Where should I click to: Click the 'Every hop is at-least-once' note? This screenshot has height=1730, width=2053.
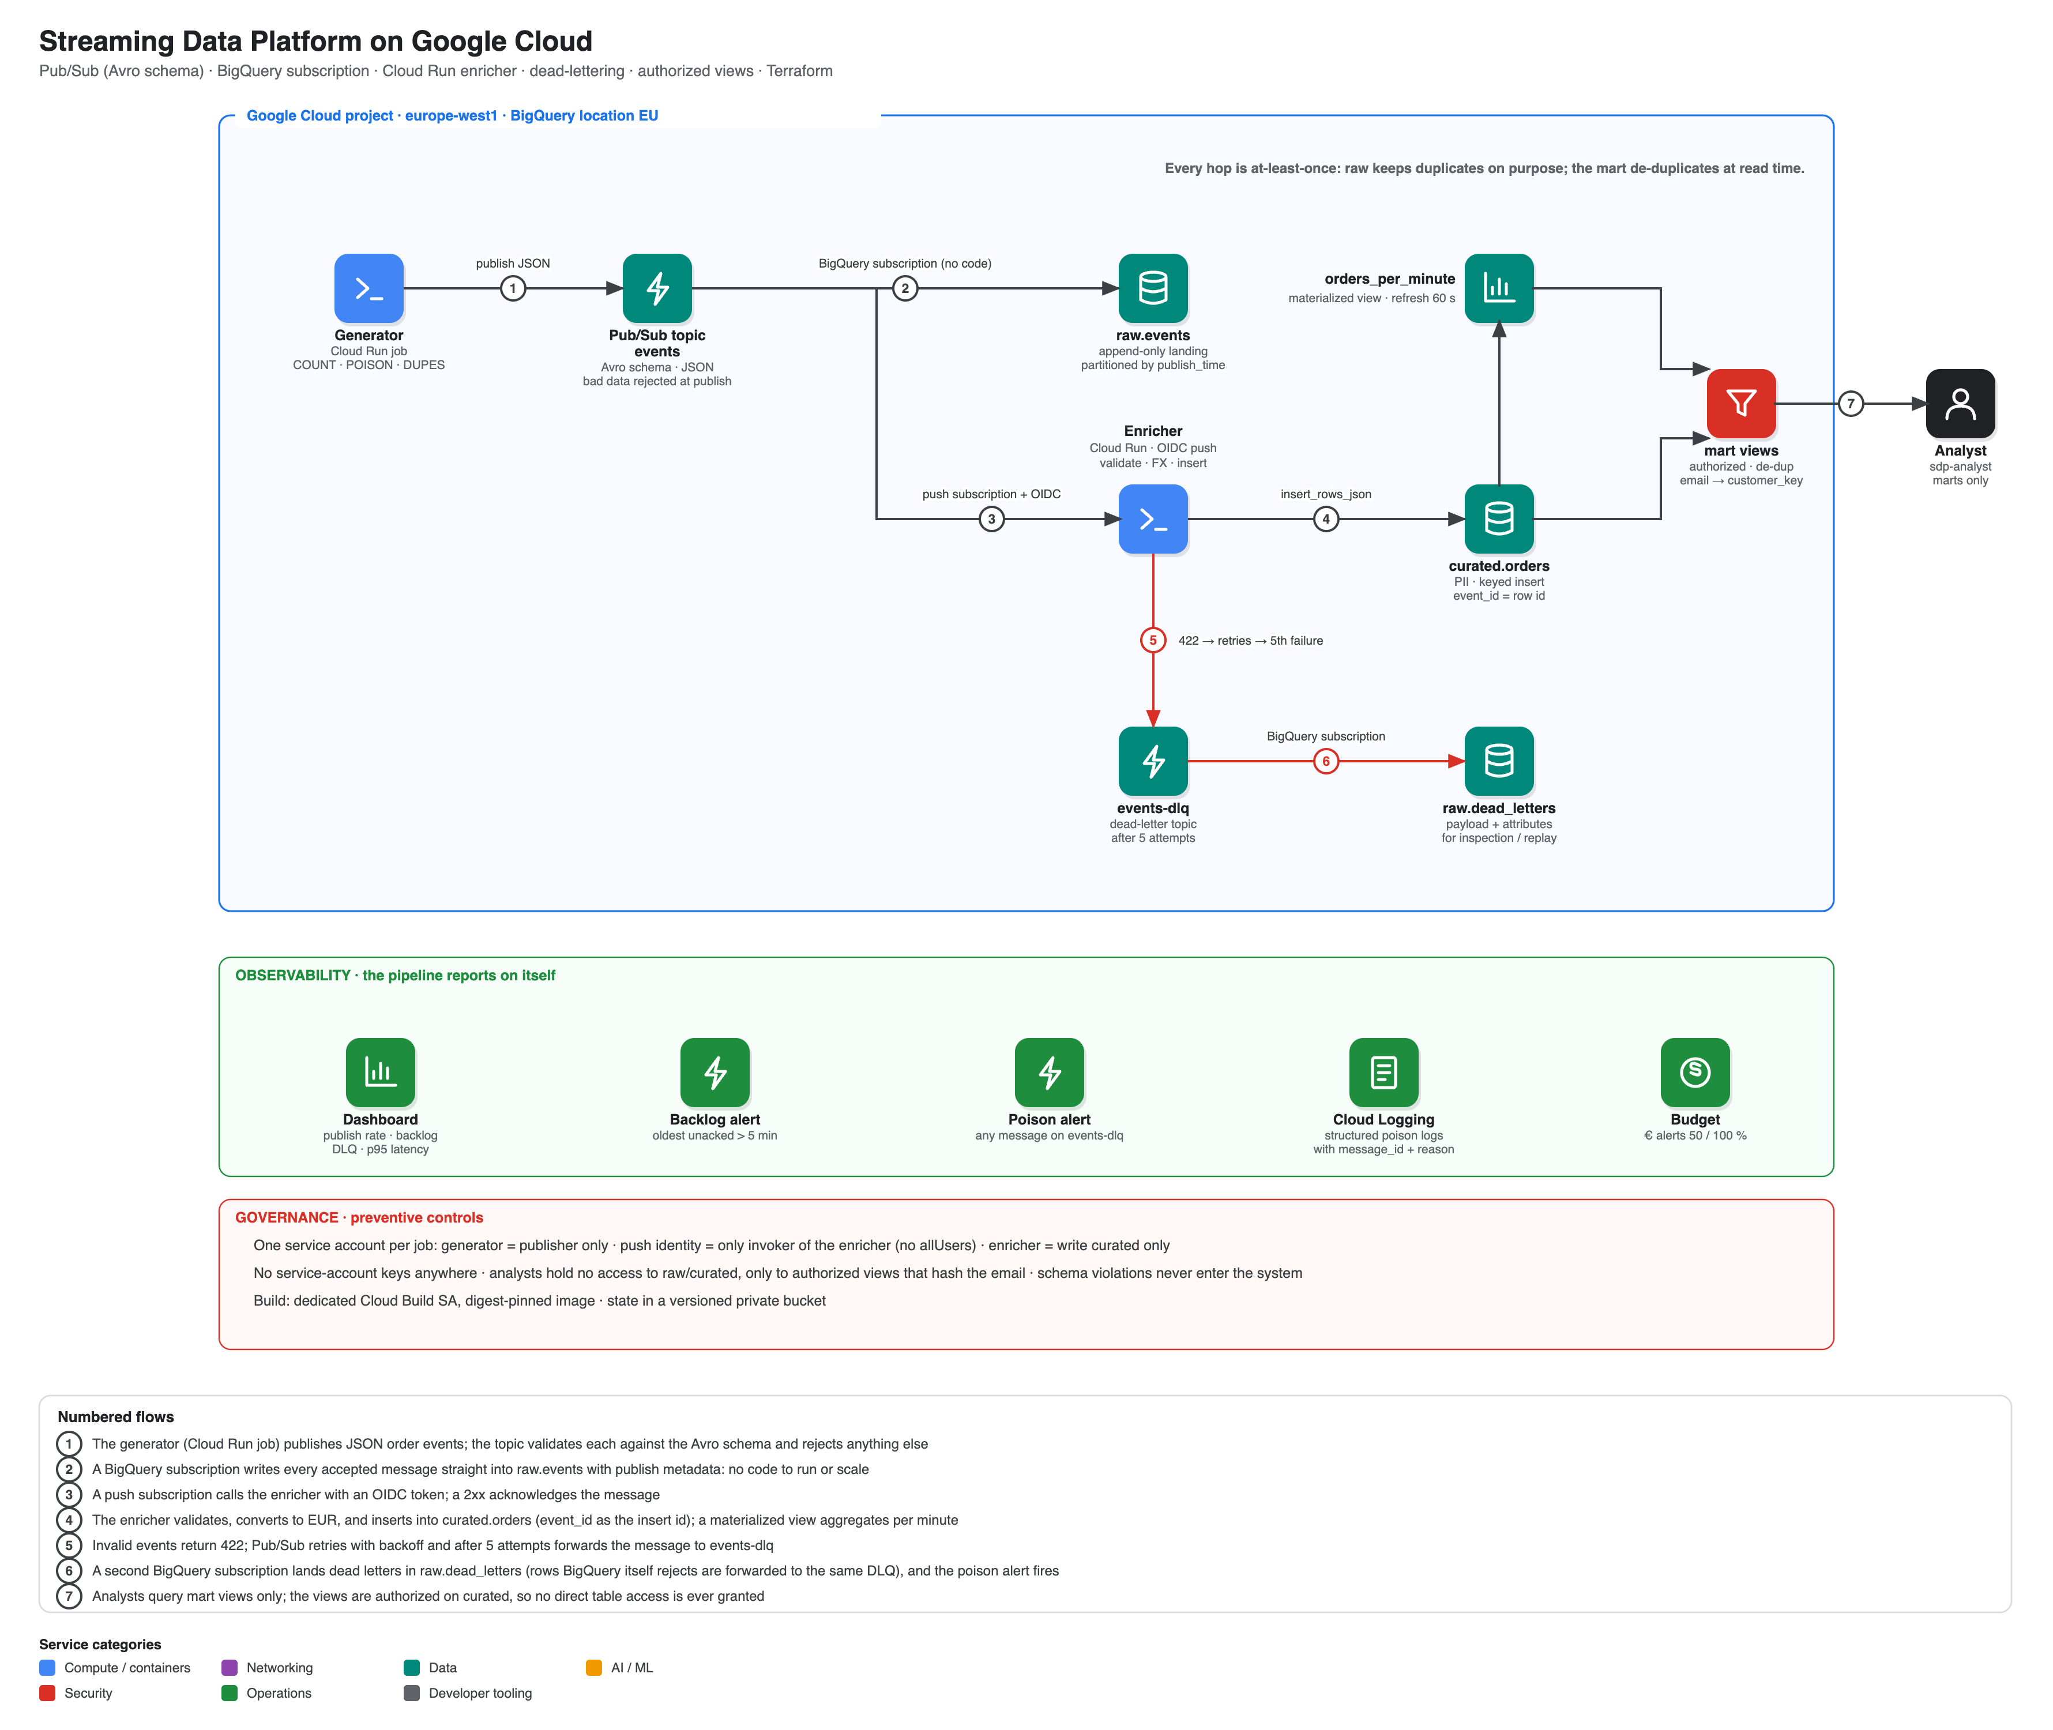(1484, 169)
